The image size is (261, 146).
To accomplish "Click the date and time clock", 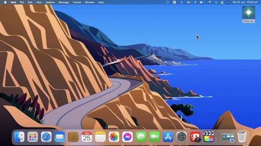I will tap(245, 2).
